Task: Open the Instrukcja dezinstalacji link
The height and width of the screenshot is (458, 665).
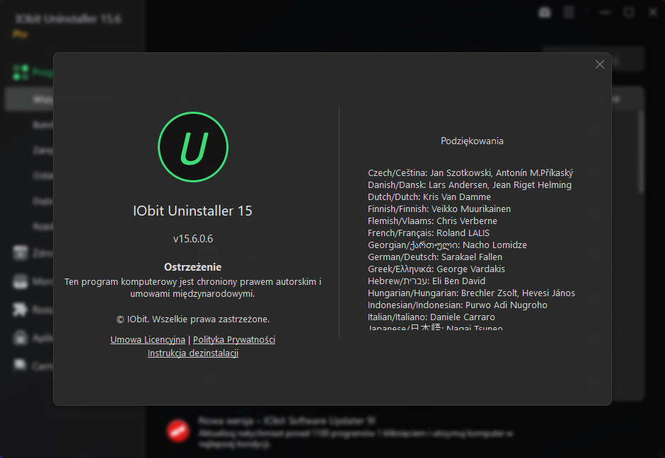Action: coord(193,353)
